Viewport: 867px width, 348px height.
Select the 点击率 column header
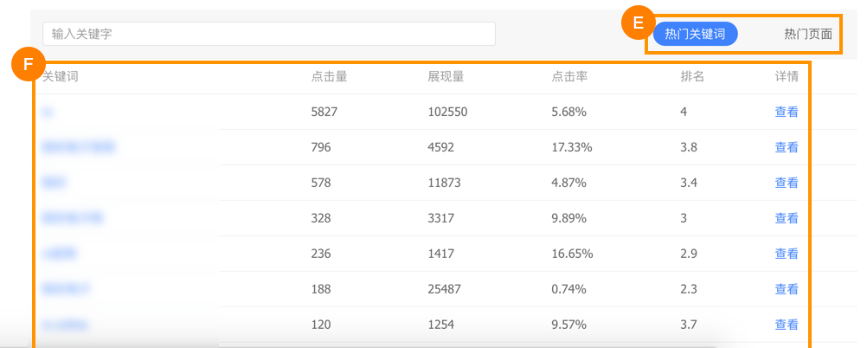tap(569, 76)
